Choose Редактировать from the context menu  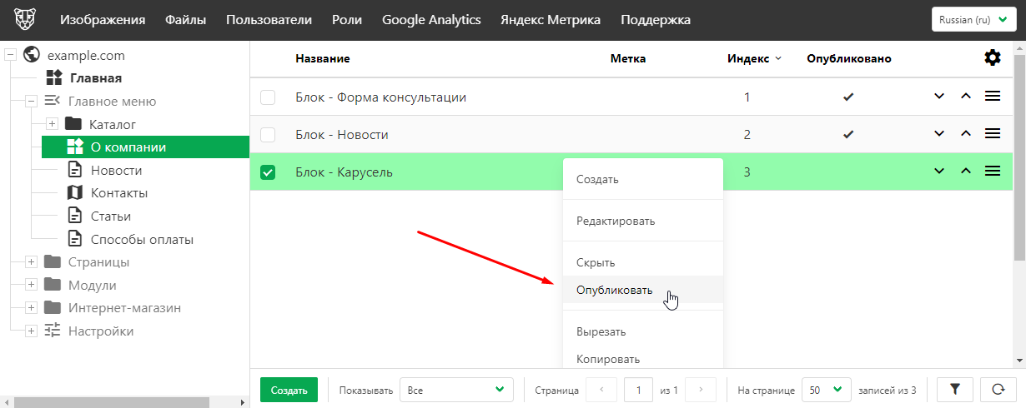(x=616, y=221)
